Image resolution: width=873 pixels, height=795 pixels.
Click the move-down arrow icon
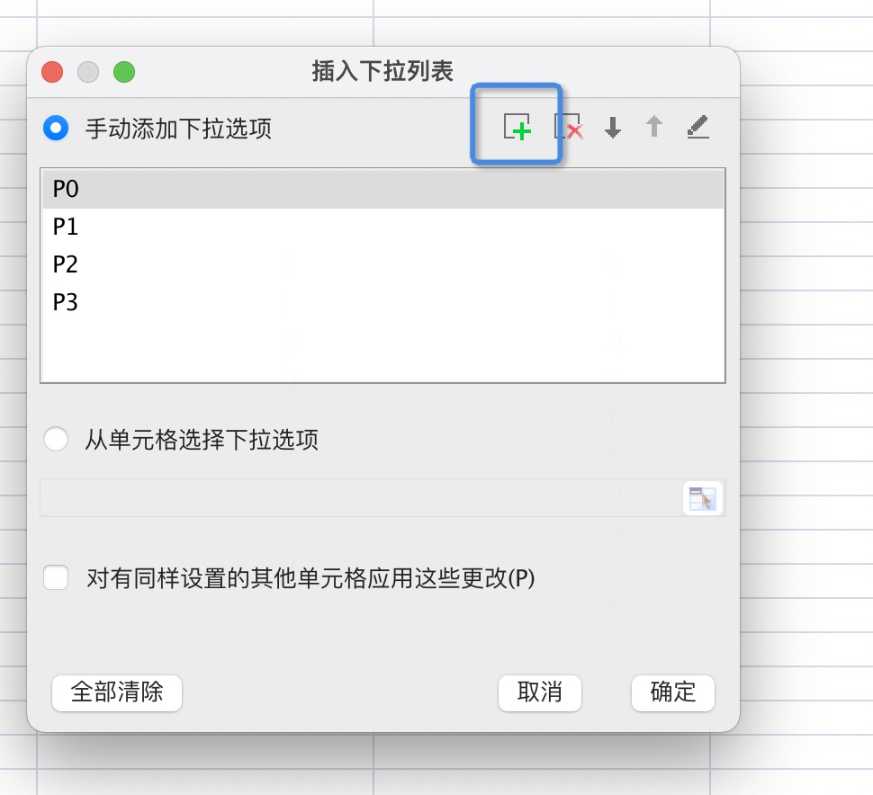coord(611,128)
